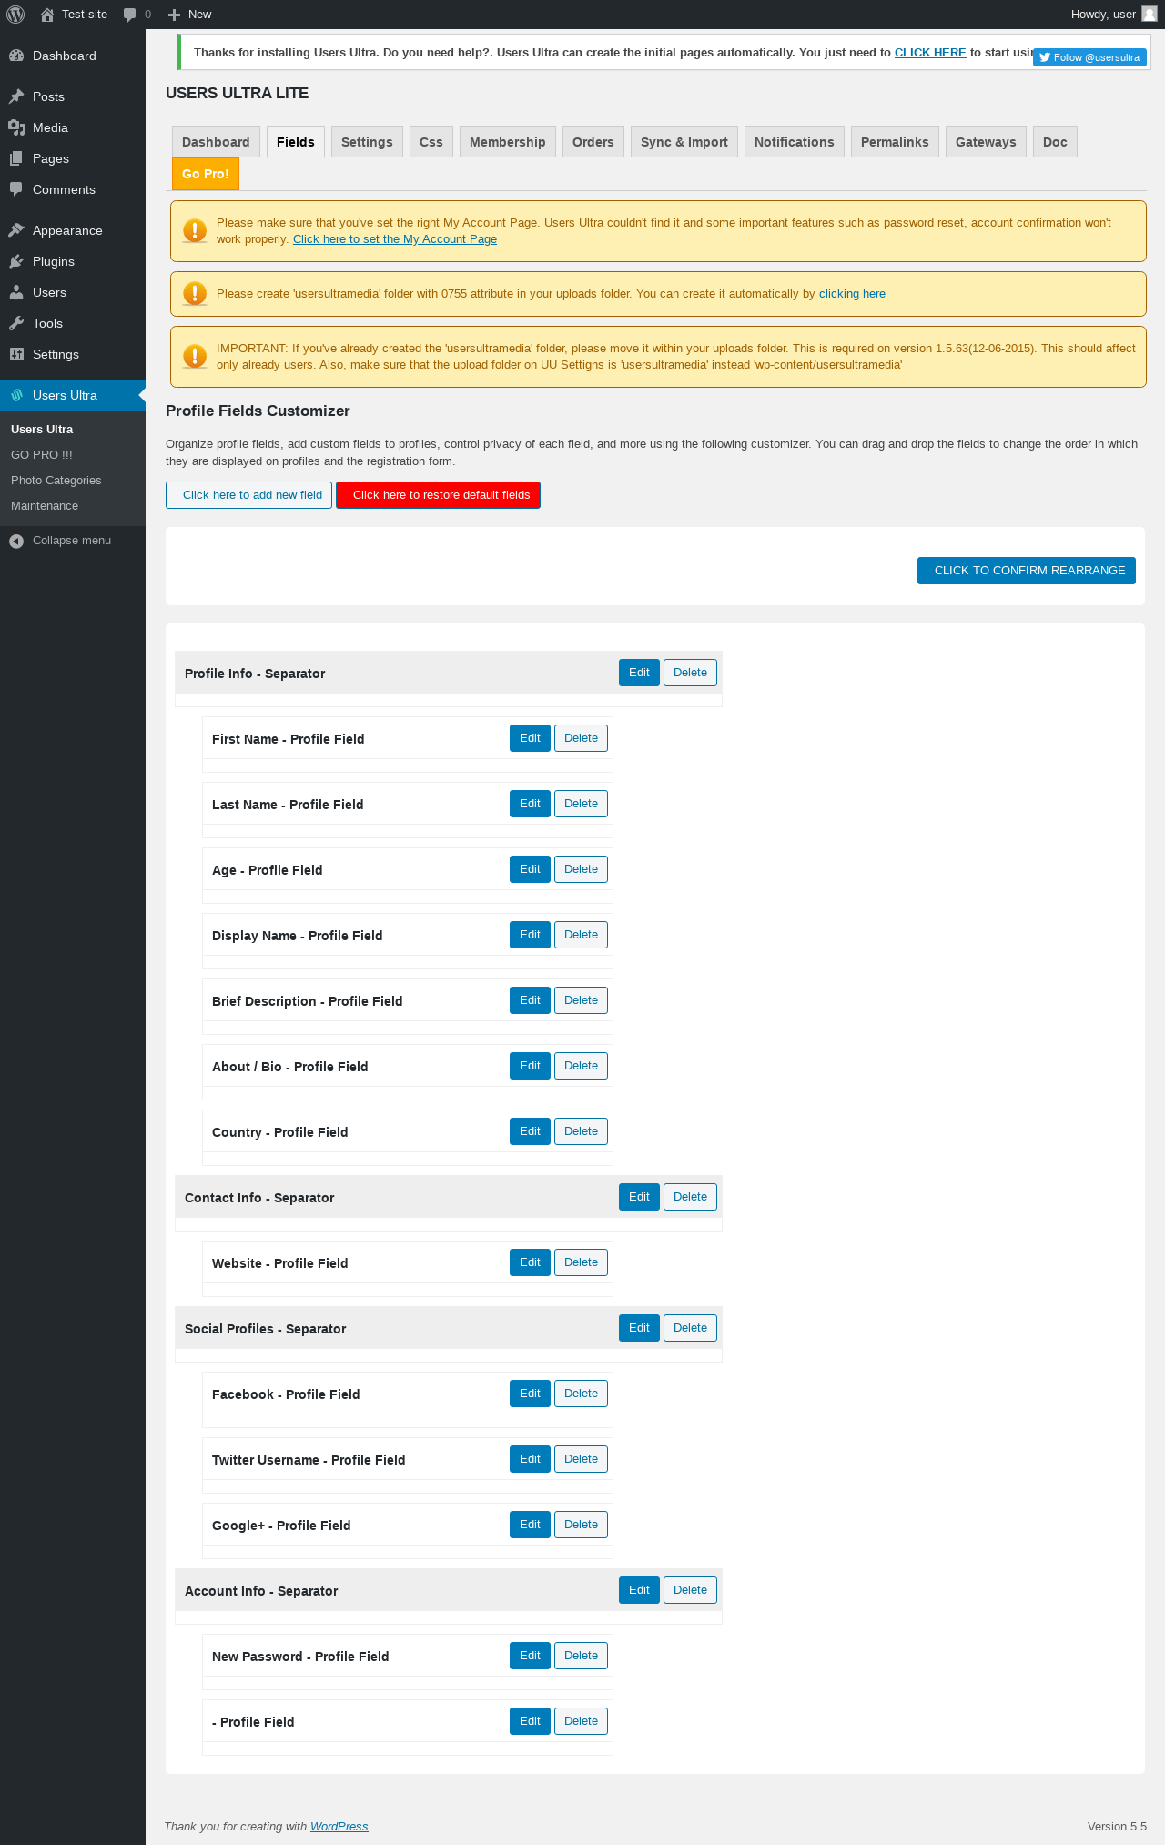Click the Version 5.5 footer text

coord(1117,1826)
